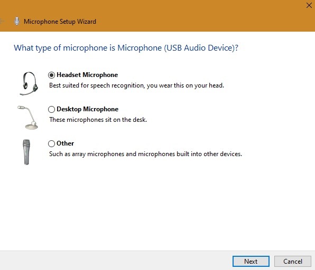Click the handheld microphone icon

[26, 152]
